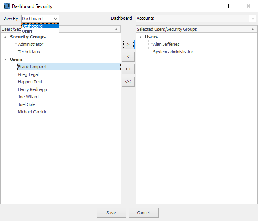Click the Security Groups heading text
Image resolution: width=258 pixels, height=221 pixels.
(x=28, y=37)
